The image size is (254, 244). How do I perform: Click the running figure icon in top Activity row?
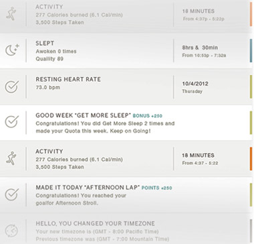(11, 14)
